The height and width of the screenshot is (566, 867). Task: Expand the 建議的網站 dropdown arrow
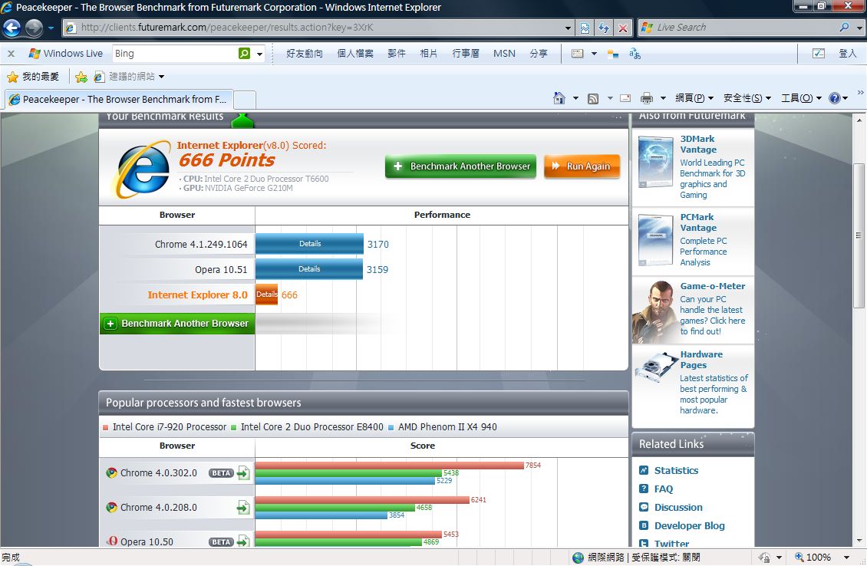161,77
